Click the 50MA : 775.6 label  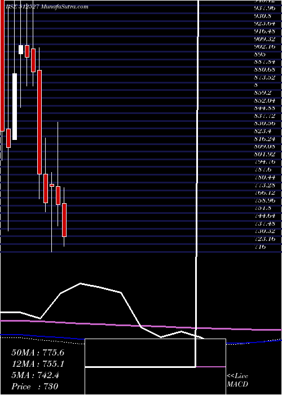tap(38, 353)
